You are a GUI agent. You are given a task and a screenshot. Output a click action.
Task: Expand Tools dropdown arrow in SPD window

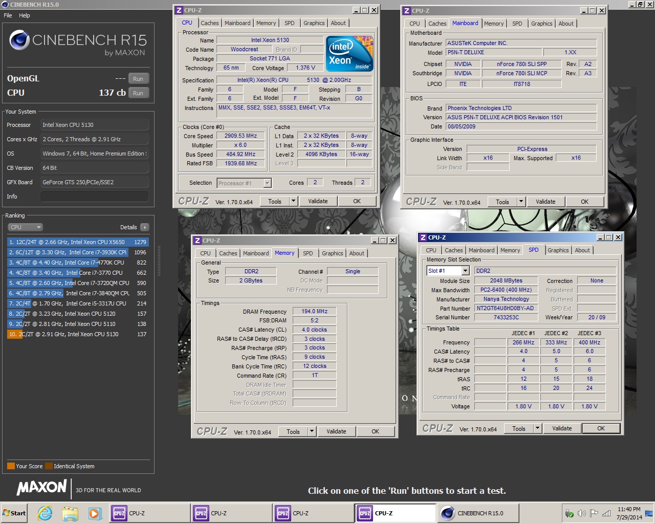coord(538,429)
